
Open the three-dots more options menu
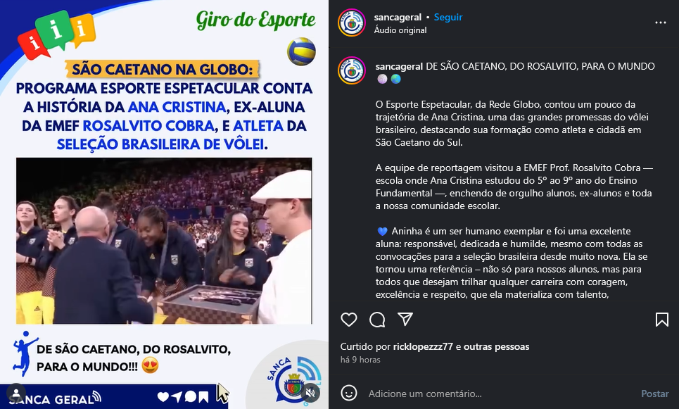(661, 23)
